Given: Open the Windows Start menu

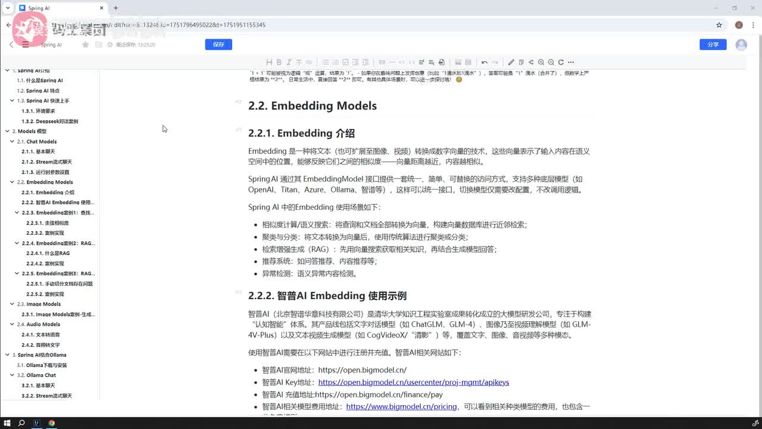Looking at the screenshot, I should coord(7,423).
